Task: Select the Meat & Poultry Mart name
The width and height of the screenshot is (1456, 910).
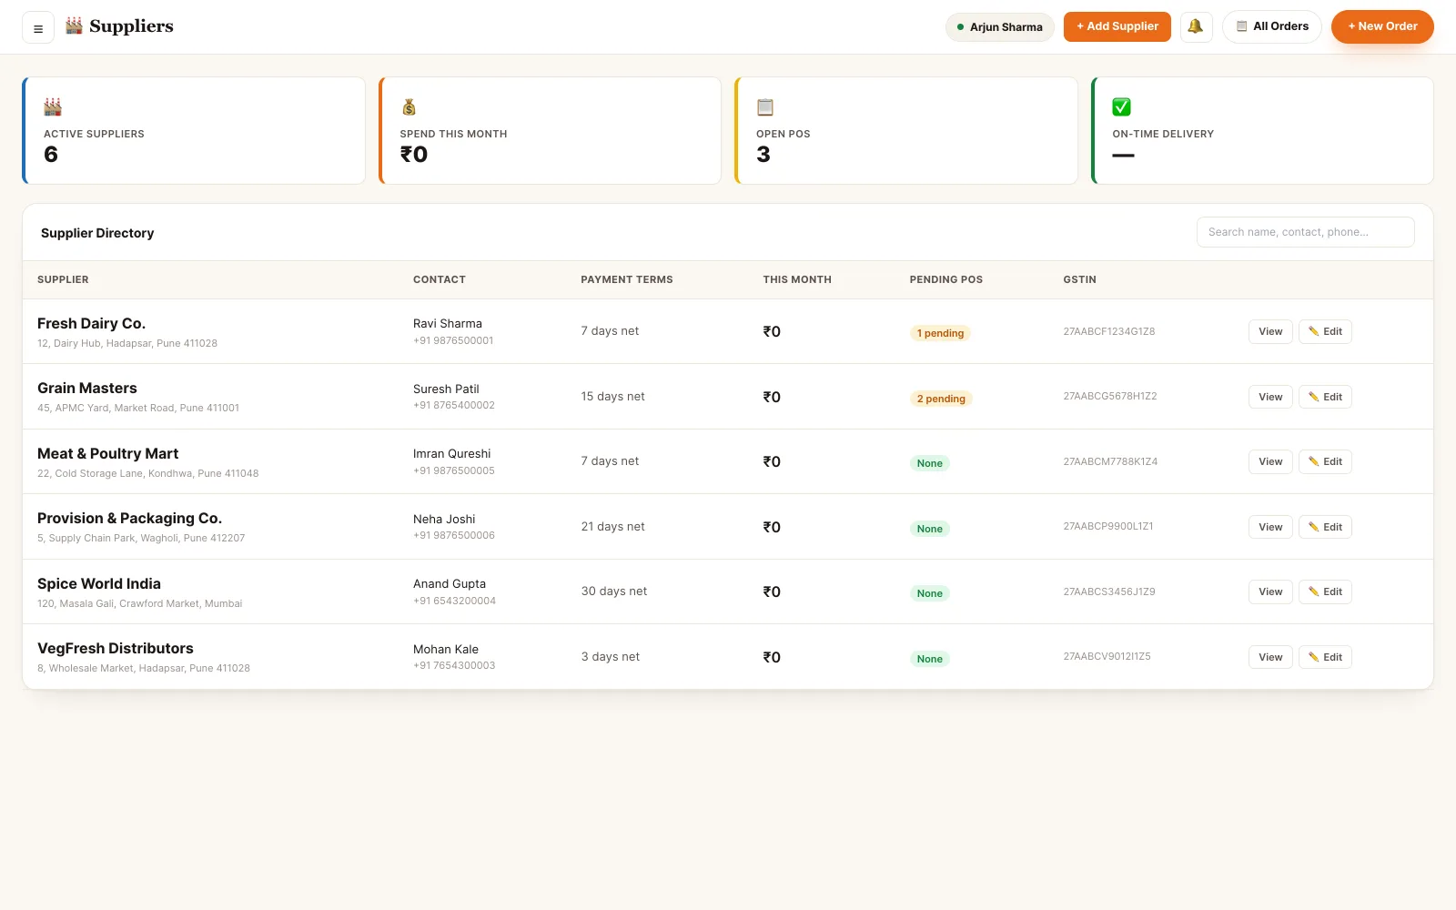Action: (x=107, y=453)
